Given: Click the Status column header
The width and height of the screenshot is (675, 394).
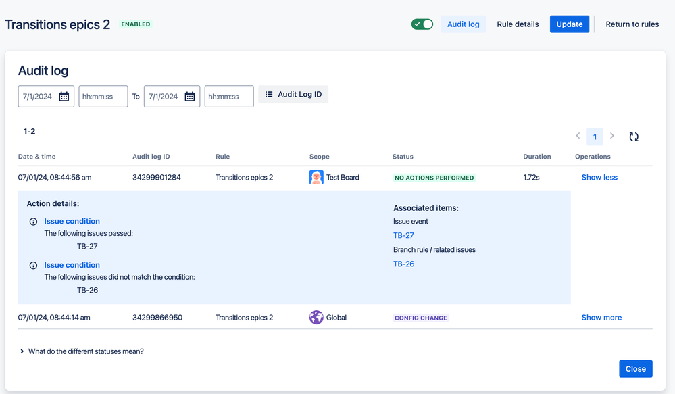Looking at the screenshot, I should (403, 157).
